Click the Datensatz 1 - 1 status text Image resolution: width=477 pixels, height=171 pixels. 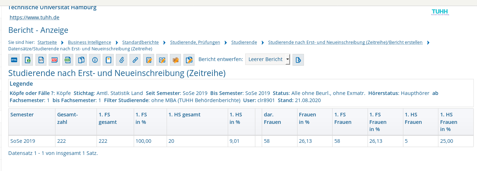coord(53,153)
